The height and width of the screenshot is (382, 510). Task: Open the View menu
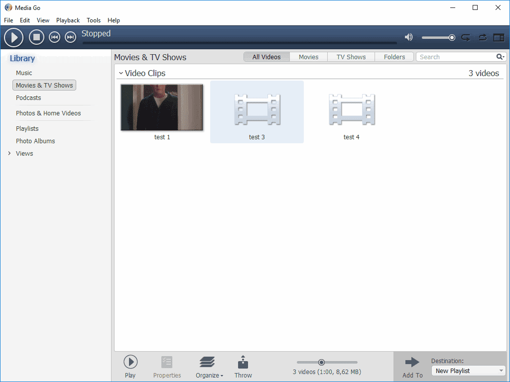pyautogui.click(x=43, y=20)
